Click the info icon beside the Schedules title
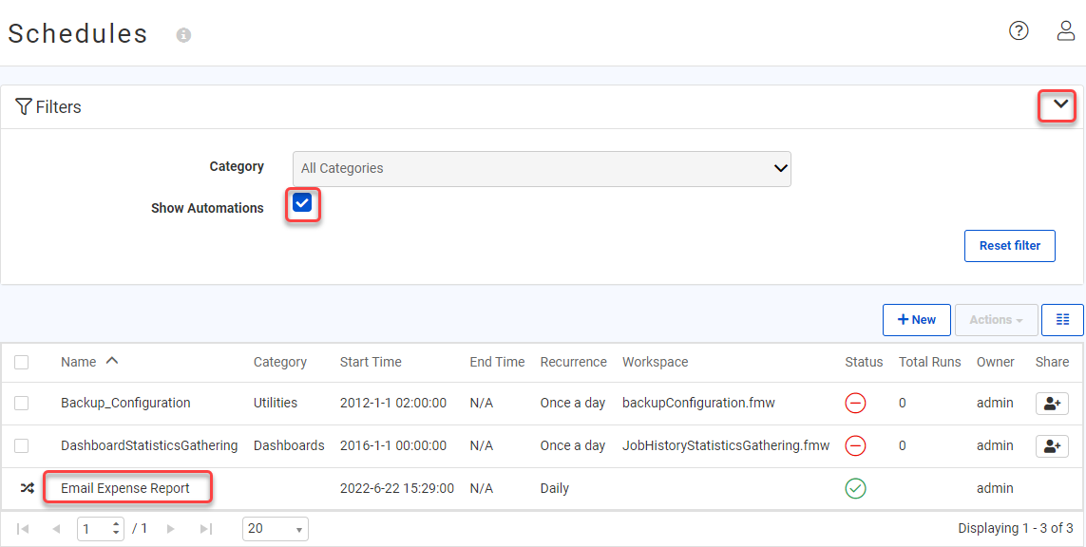The height and width of the screenshot is (547, 1086). (x=181, y=35)
